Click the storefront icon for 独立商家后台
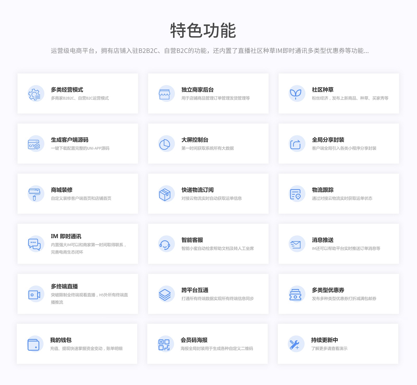Viewport: 417px width, 385px height. point(165,94)
